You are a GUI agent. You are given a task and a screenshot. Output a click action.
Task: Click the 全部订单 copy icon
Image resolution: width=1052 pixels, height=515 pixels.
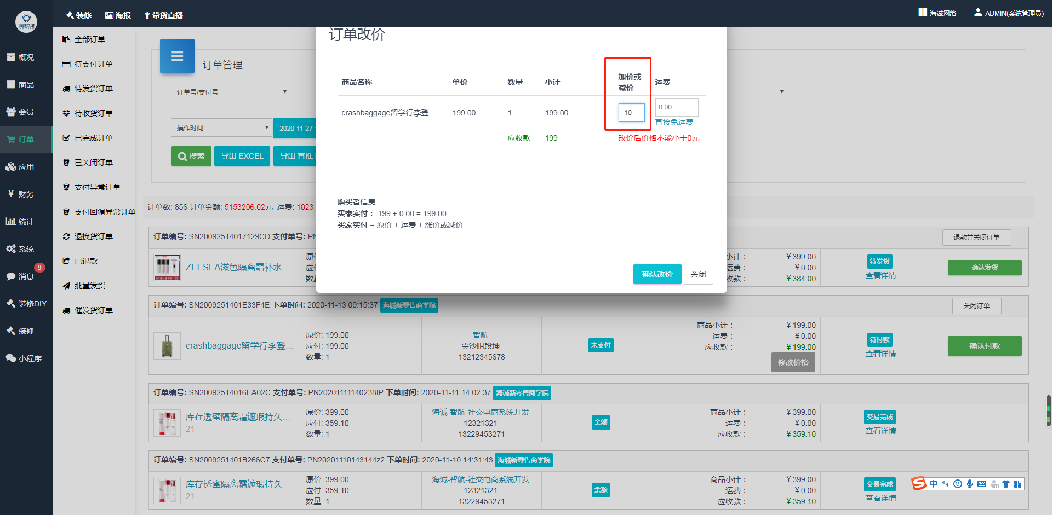click(66, 39)
